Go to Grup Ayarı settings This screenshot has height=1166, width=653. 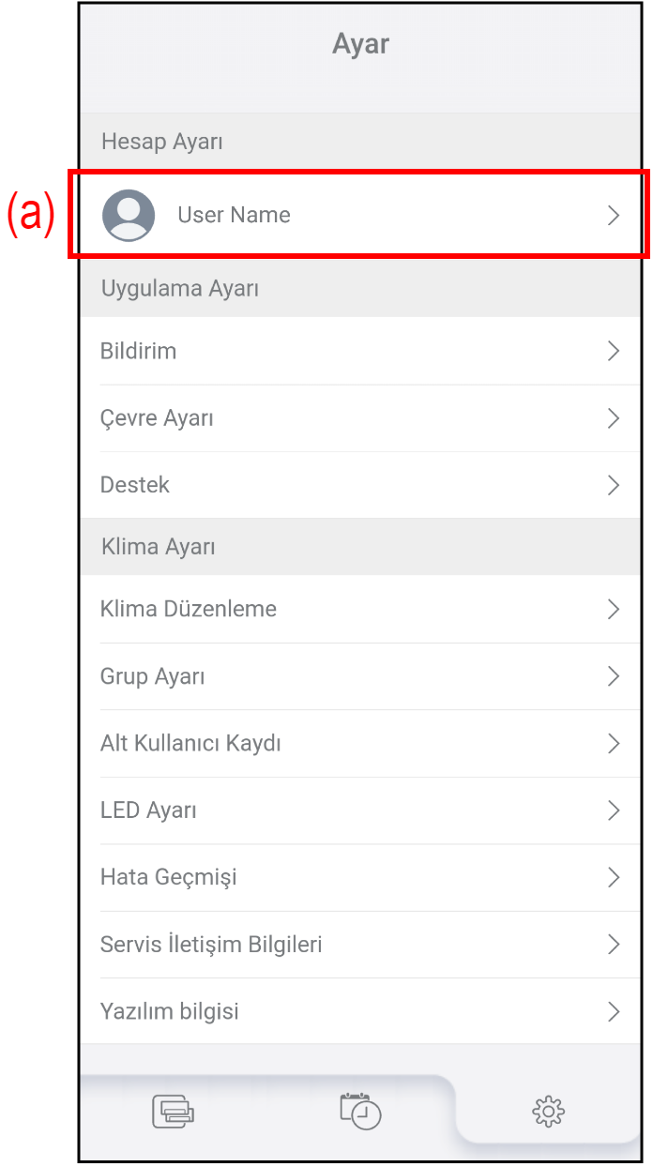tap(153, 676)
